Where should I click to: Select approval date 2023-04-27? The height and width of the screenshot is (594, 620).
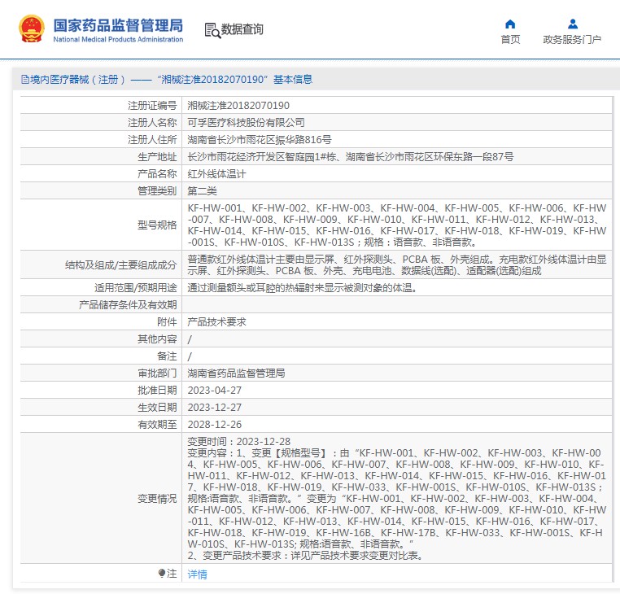[214, 391]
